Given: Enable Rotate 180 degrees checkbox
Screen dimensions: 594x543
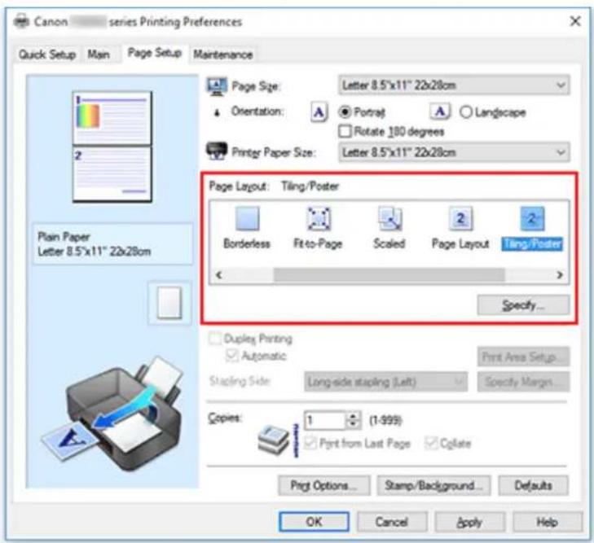Looking at the screenshot, I should pyautogui.click(x=345, y=131).
